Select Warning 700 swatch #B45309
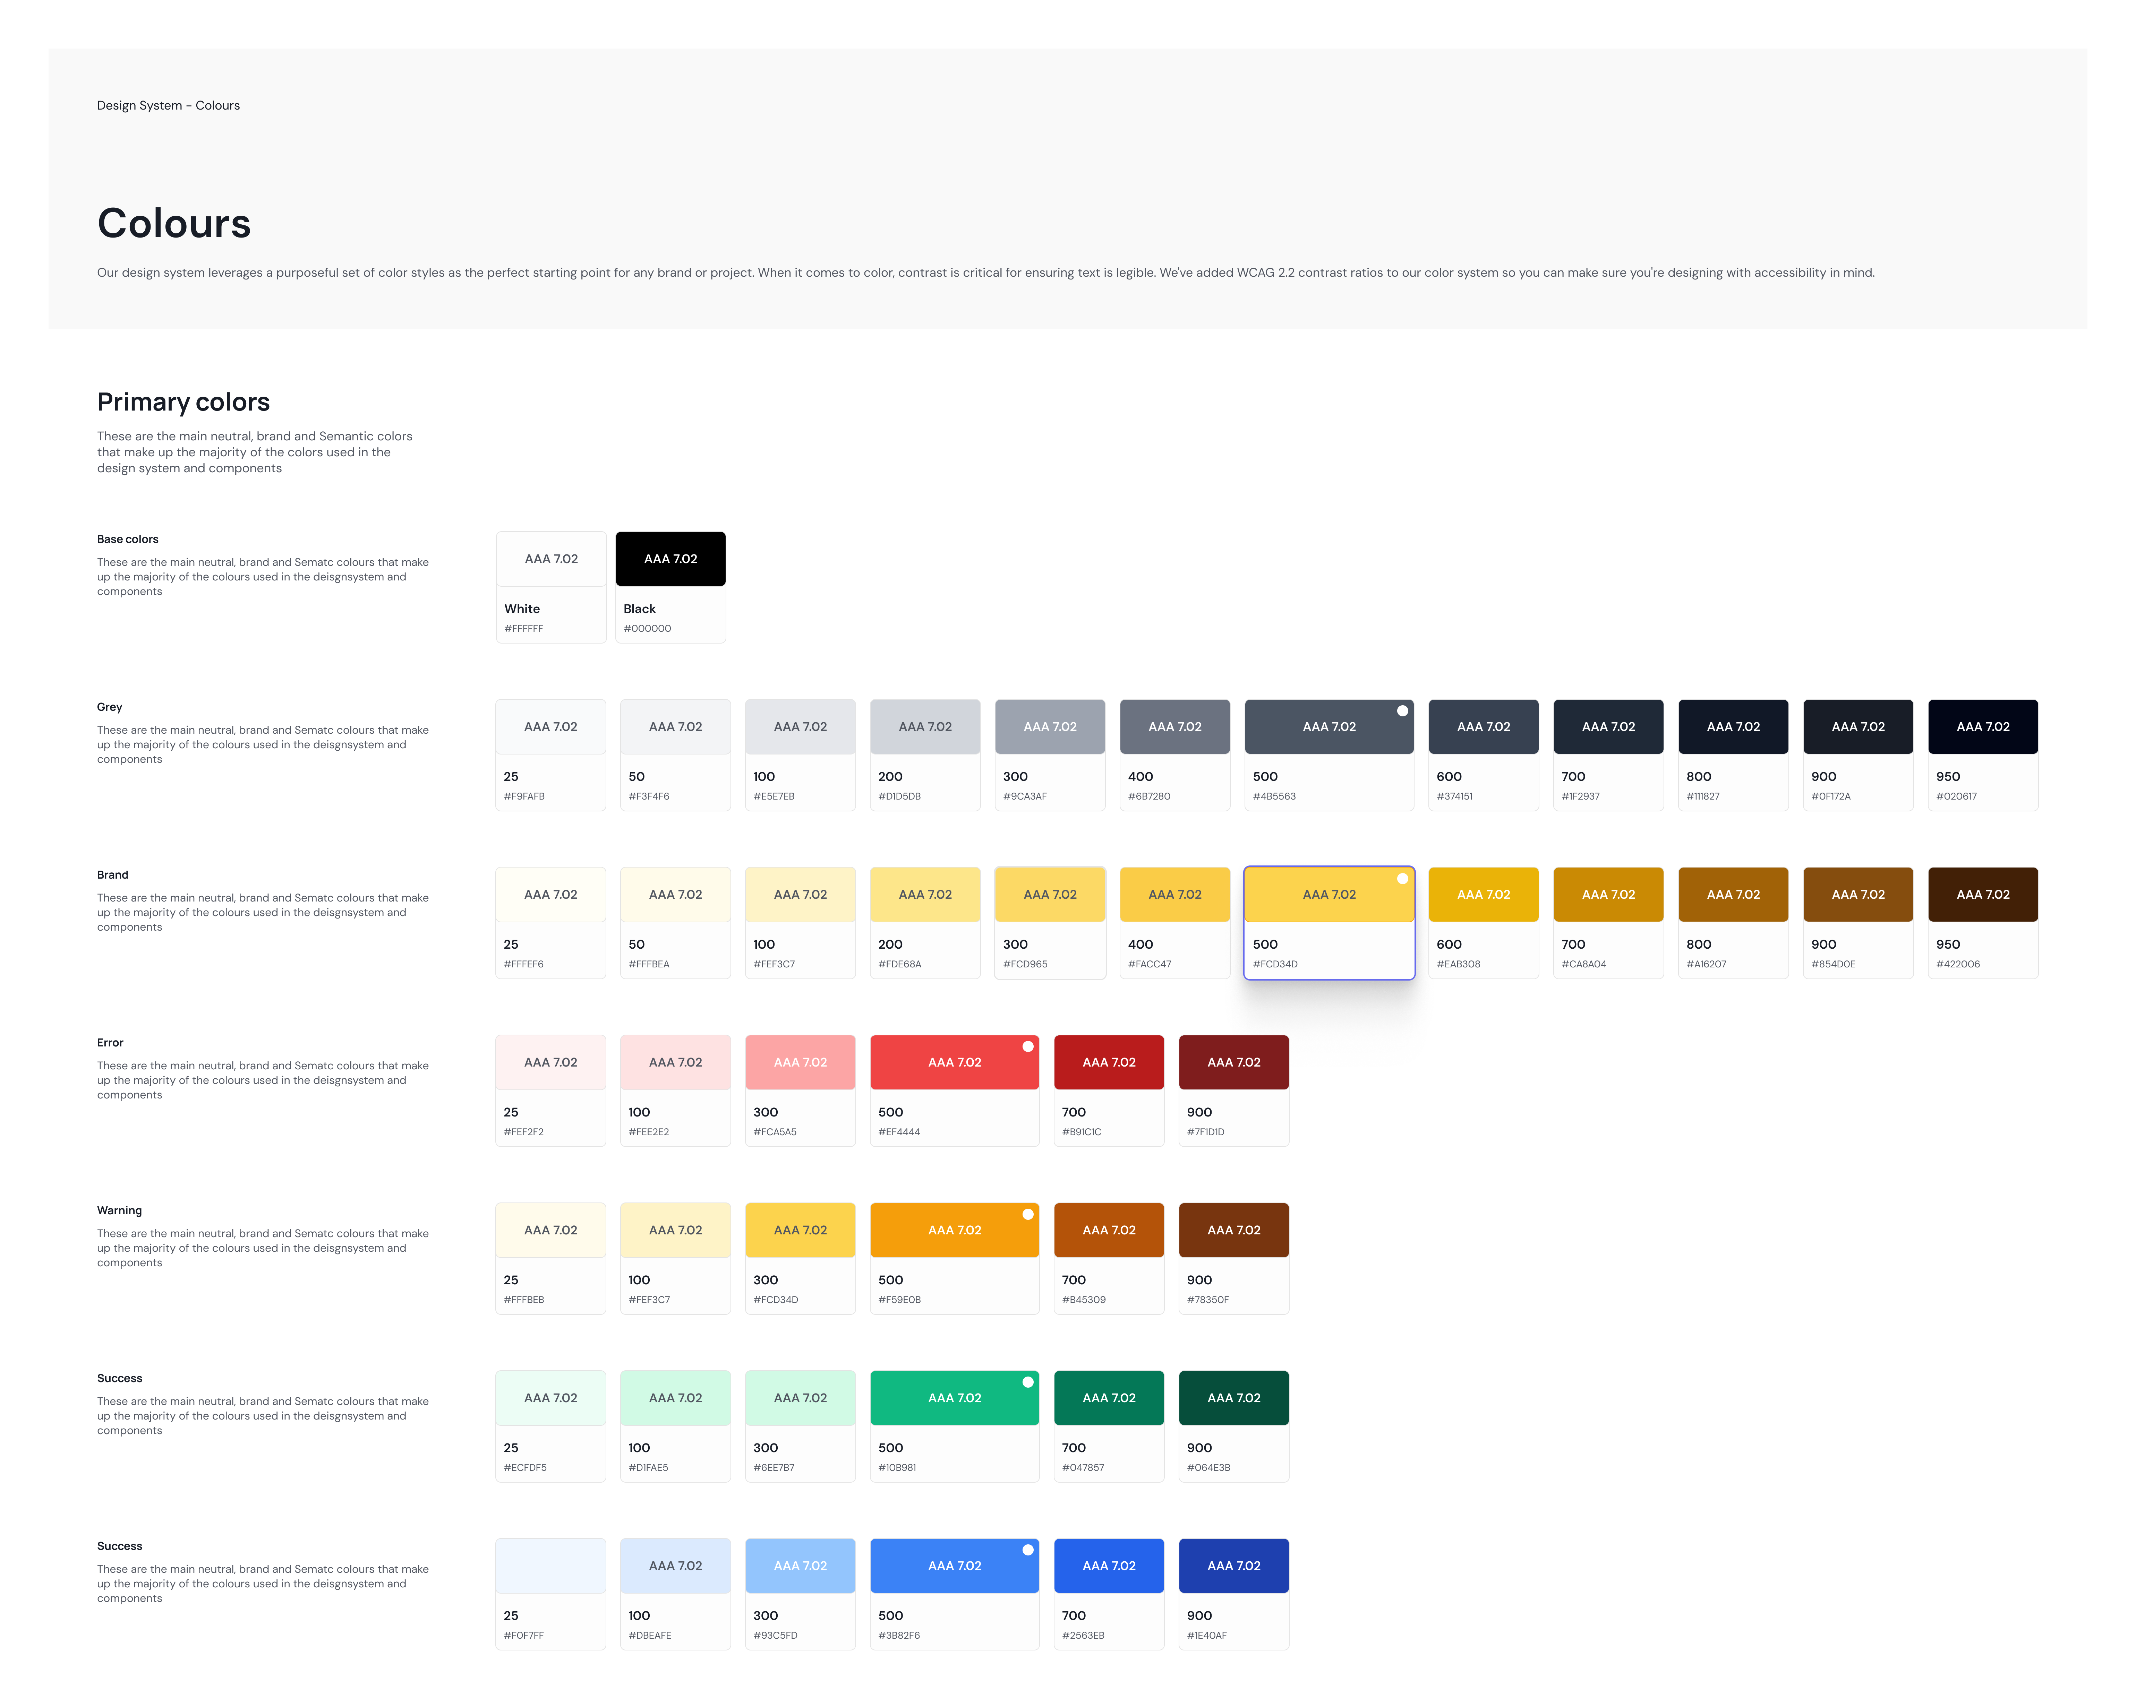2136x1699 pixels. tap(1110, 1258)
